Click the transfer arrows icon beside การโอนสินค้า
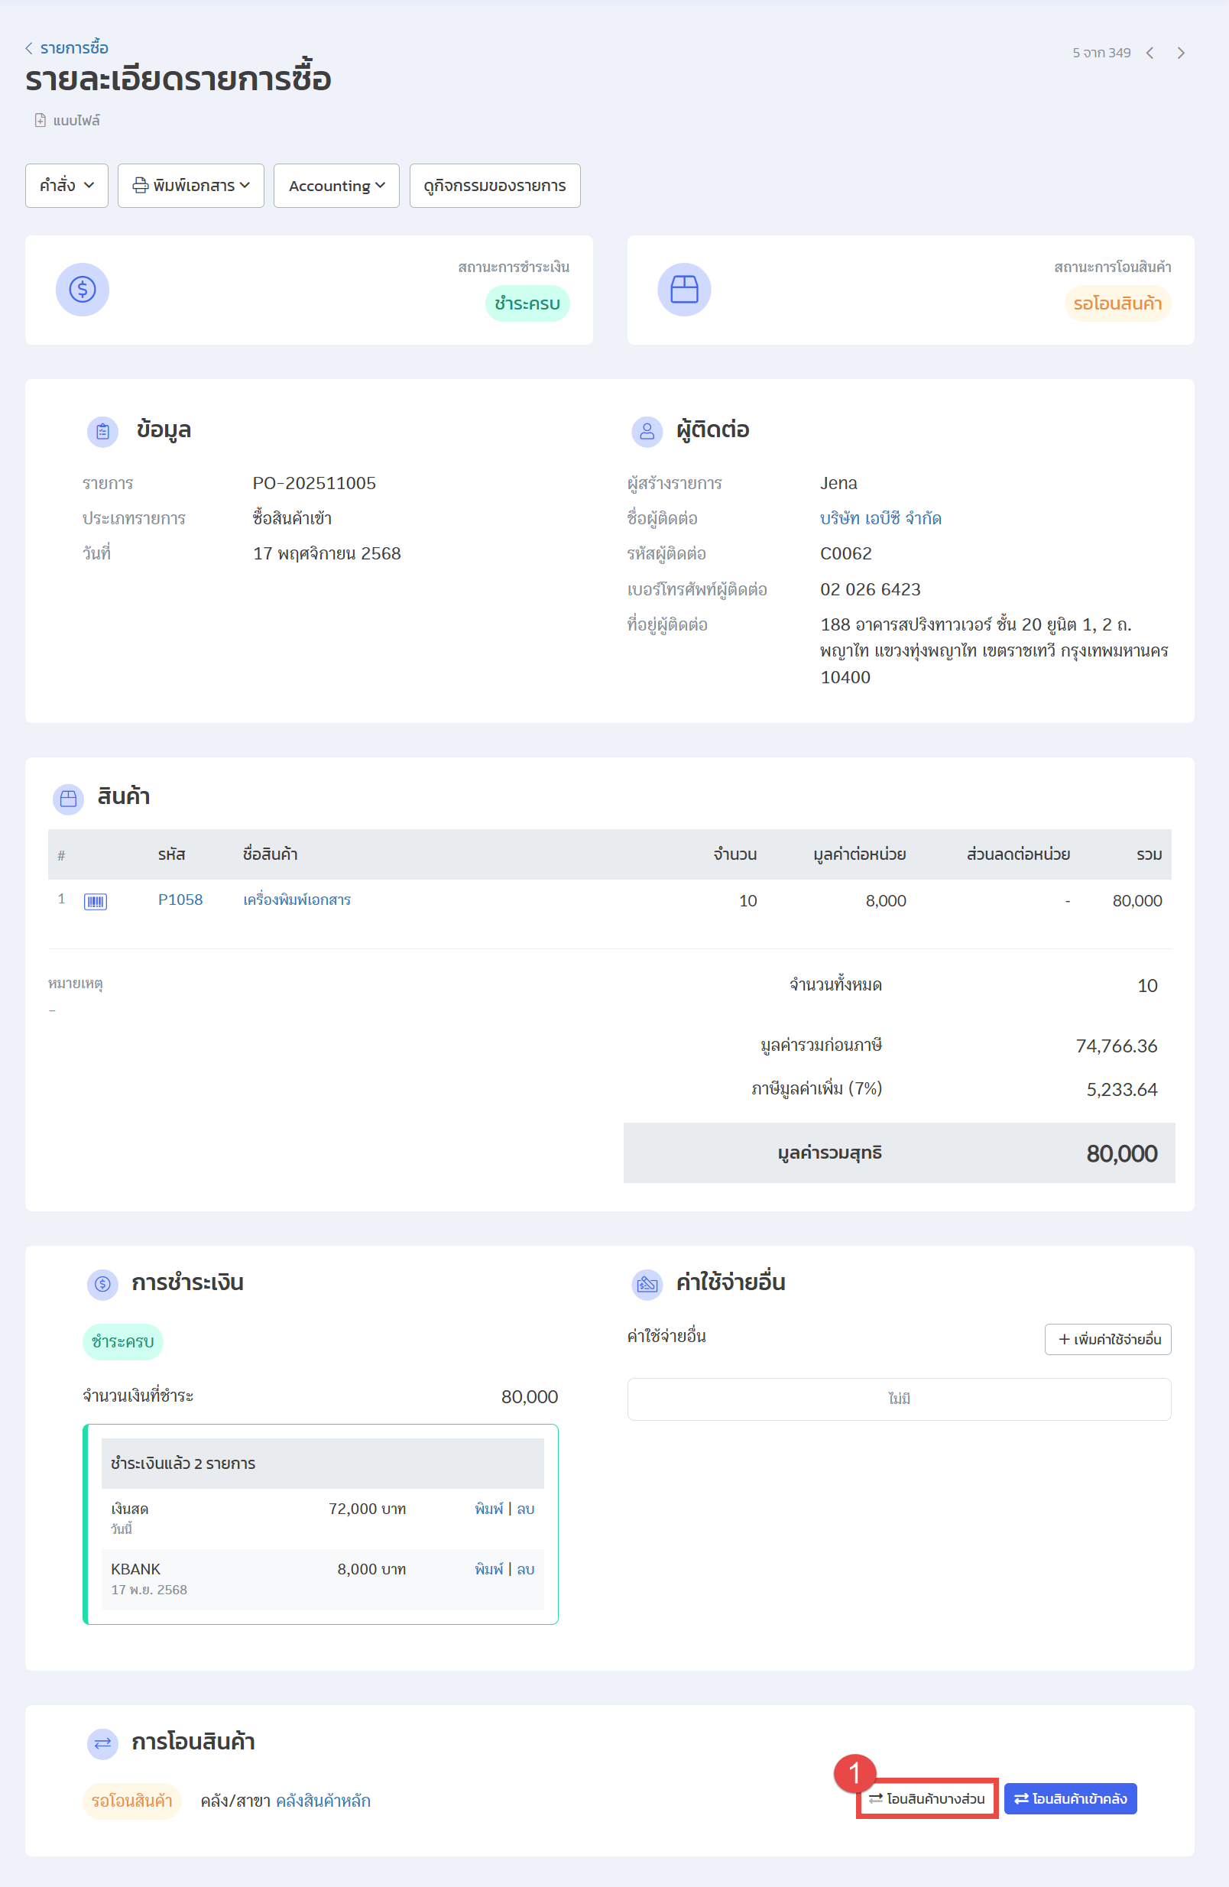The width and height of the screenshot is (1229, 1887). click(102, 1743)
